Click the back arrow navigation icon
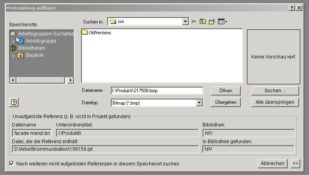 click(194, 22)
